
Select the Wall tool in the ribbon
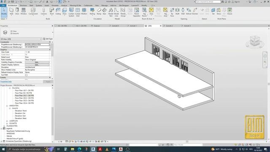(x=11, y=11)
